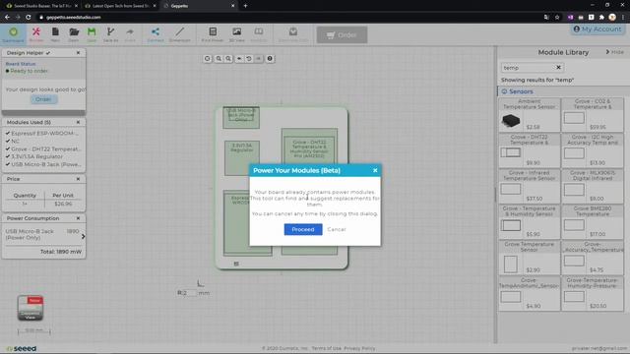Select Grove - MLX90615 Digital Infrared card
Image resolution: width=630 pixels, height=354 pixels.
[x=593, y=186]
